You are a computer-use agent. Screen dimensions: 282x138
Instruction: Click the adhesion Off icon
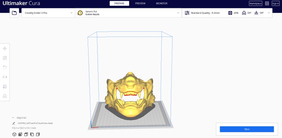tap(256, 13)
